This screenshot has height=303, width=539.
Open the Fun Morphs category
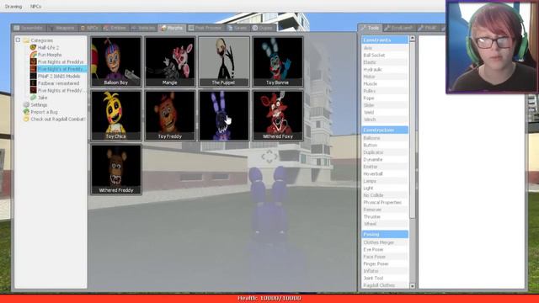[50, 55]
